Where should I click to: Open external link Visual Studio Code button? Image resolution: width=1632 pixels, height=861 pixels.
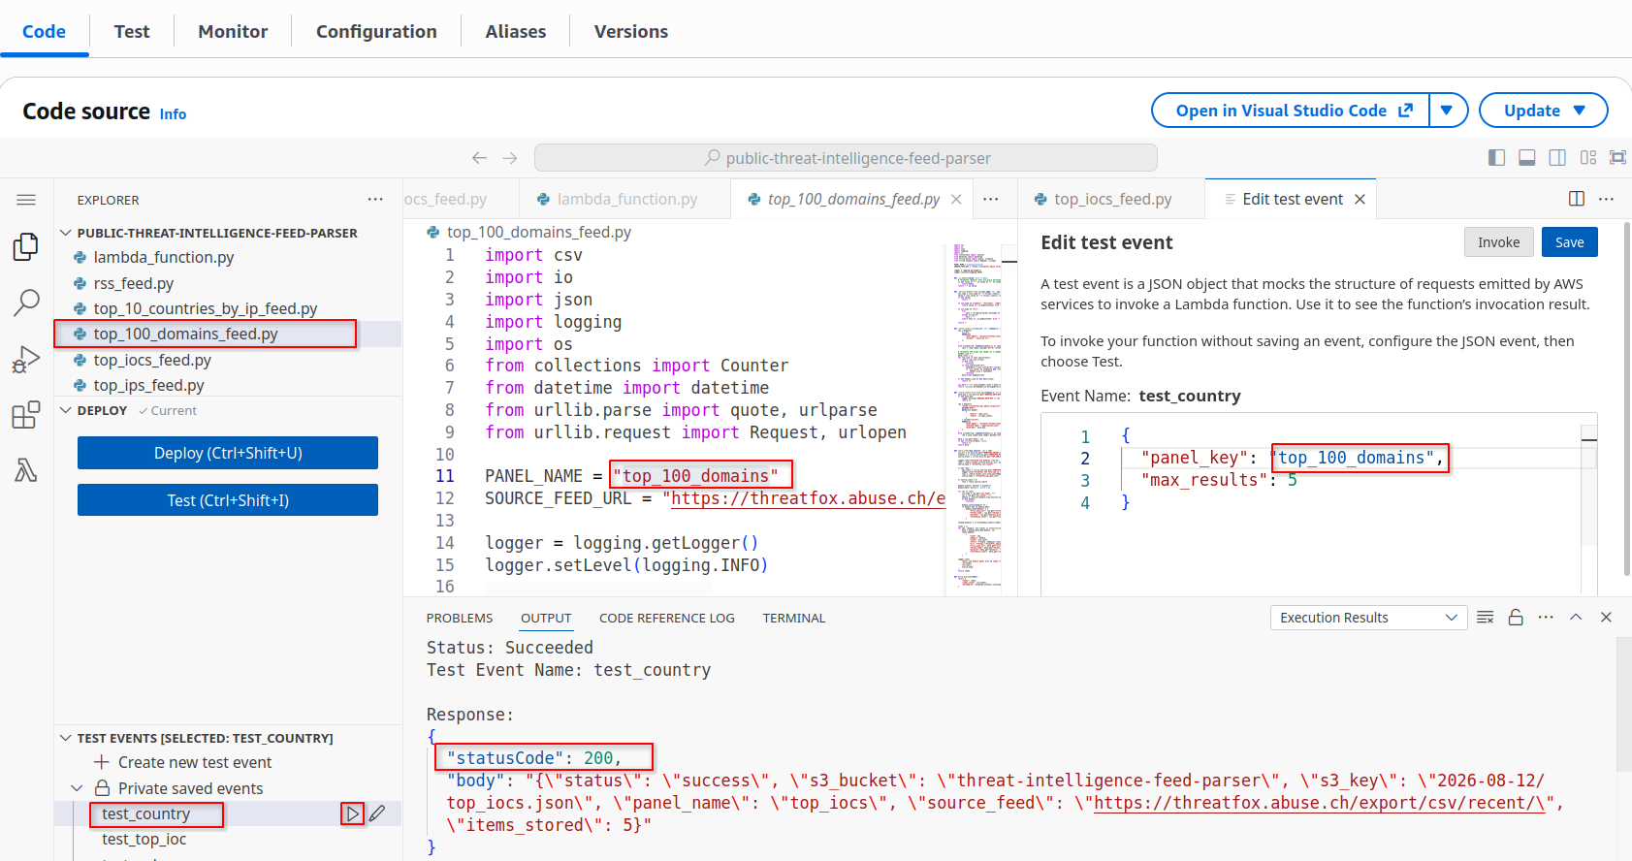click(x=1291, y=111)
